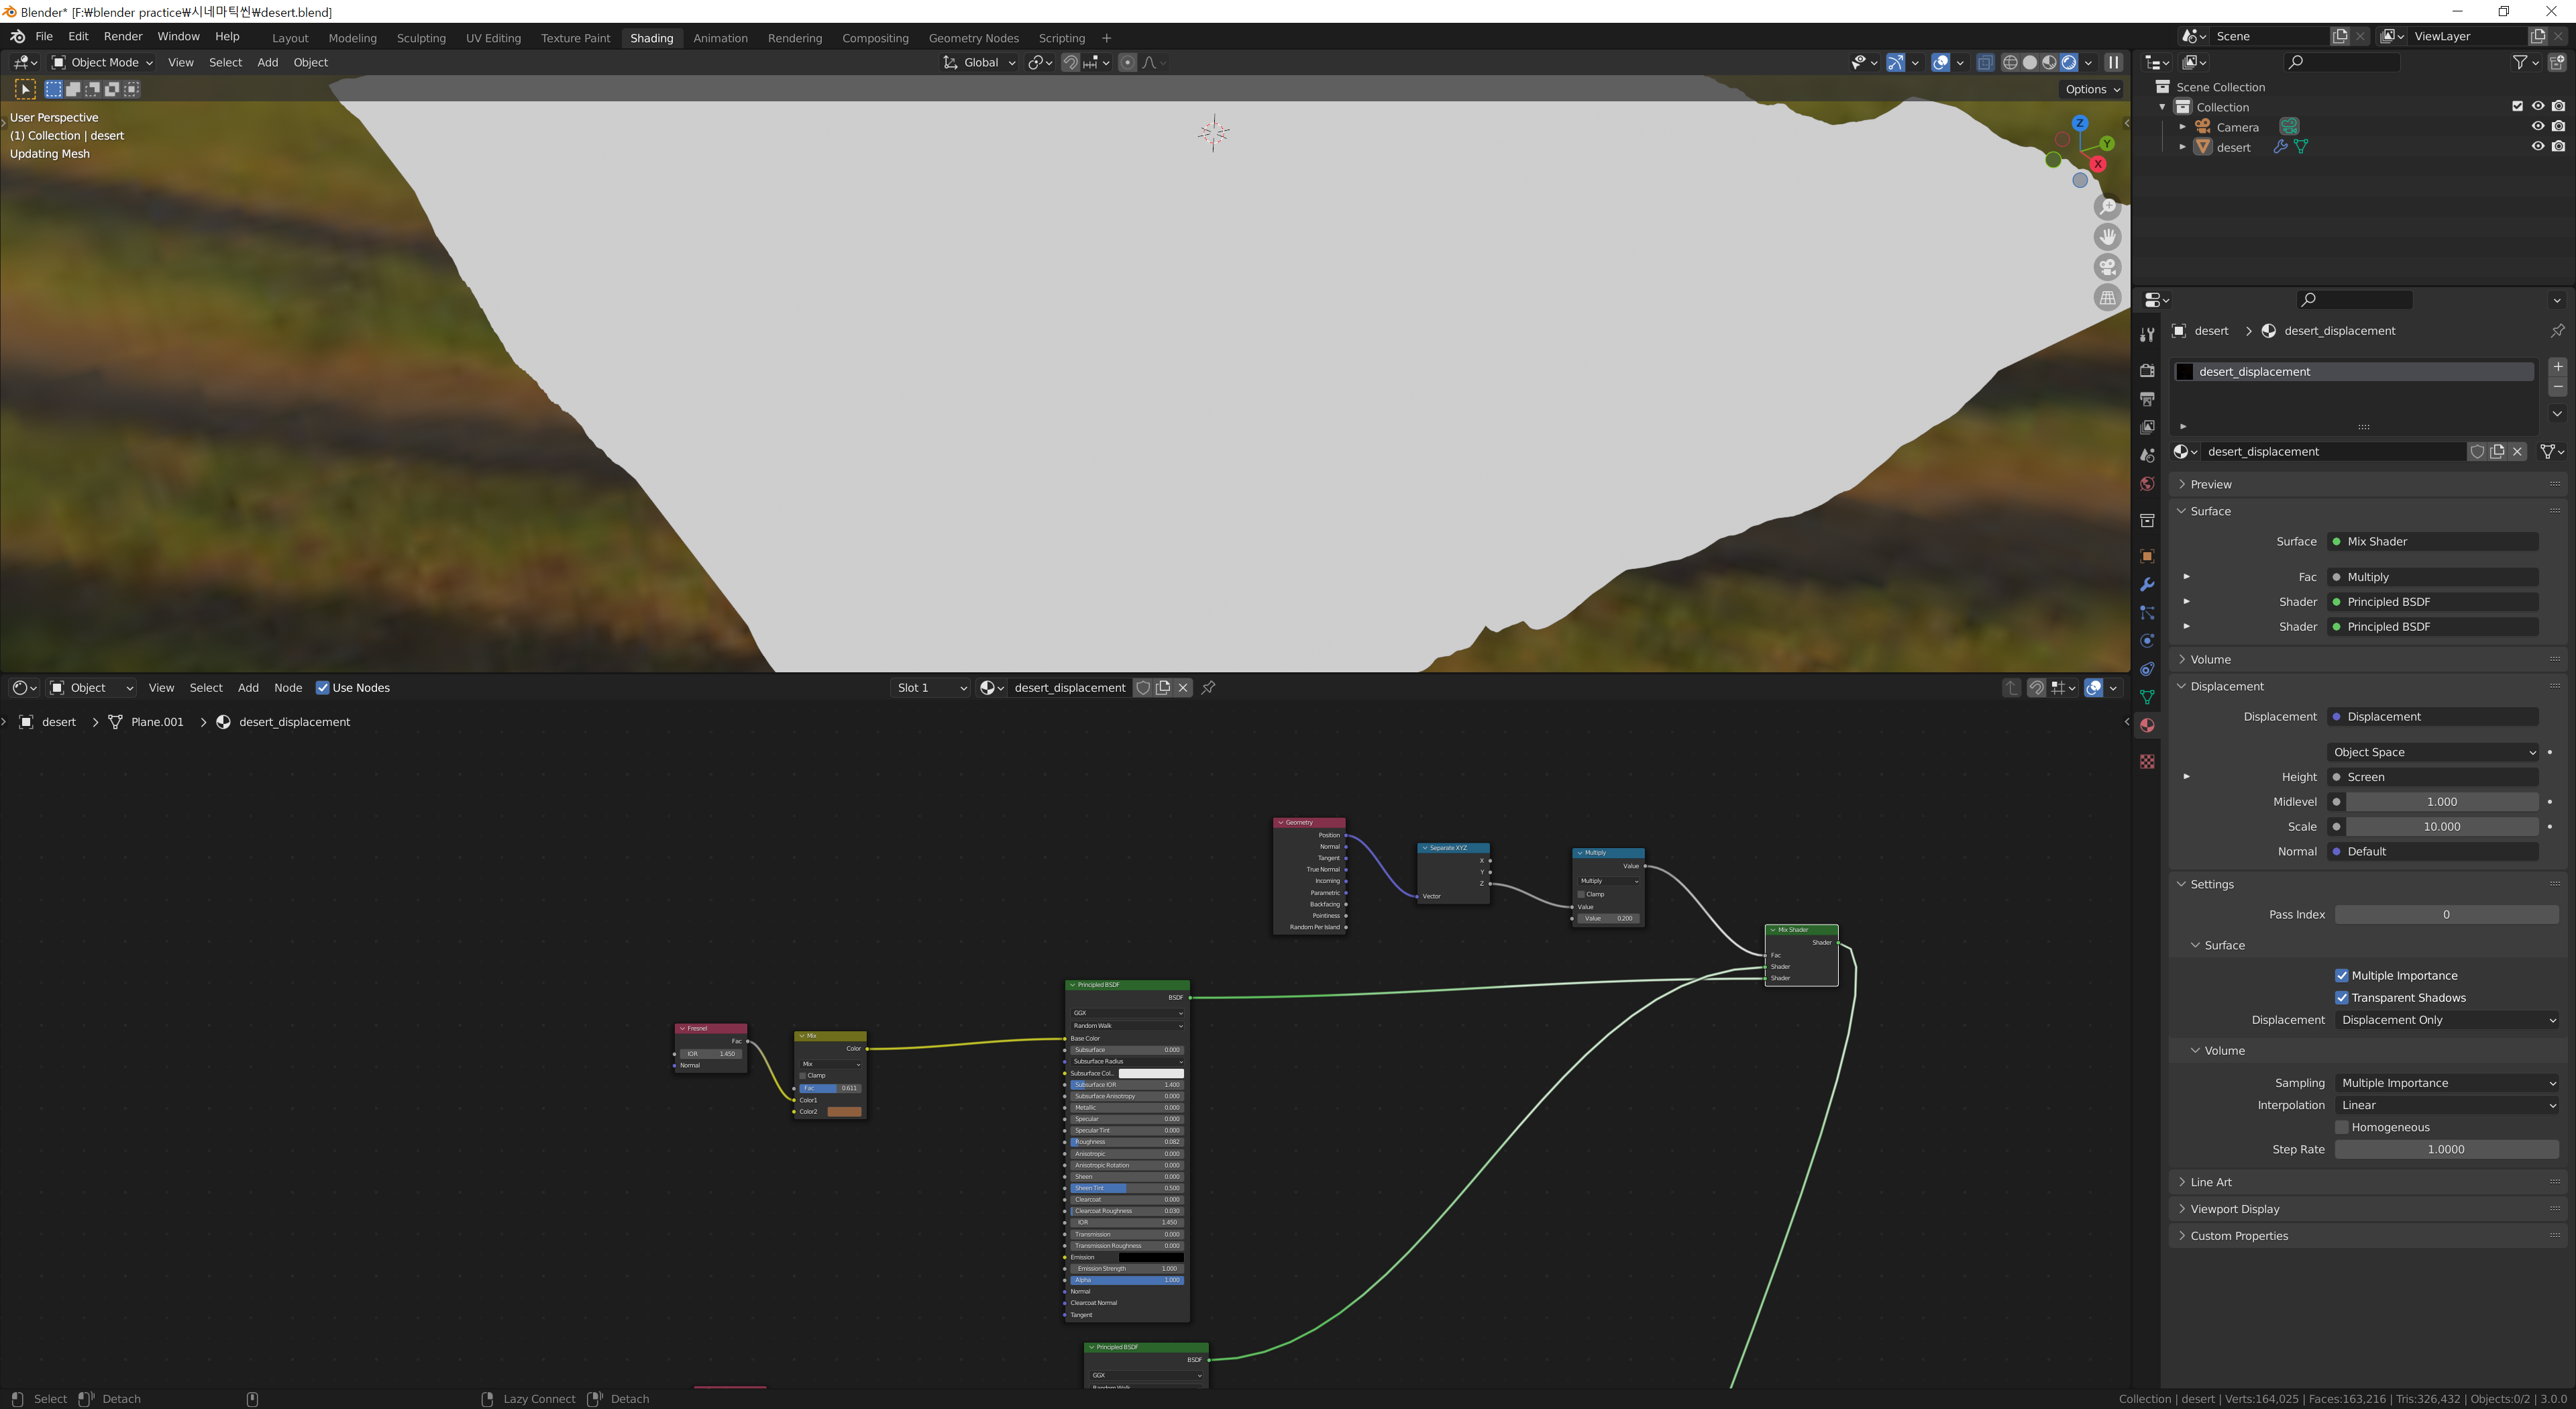Open the Render menu
This screenshot has height=1409, width=2576.
123,36
